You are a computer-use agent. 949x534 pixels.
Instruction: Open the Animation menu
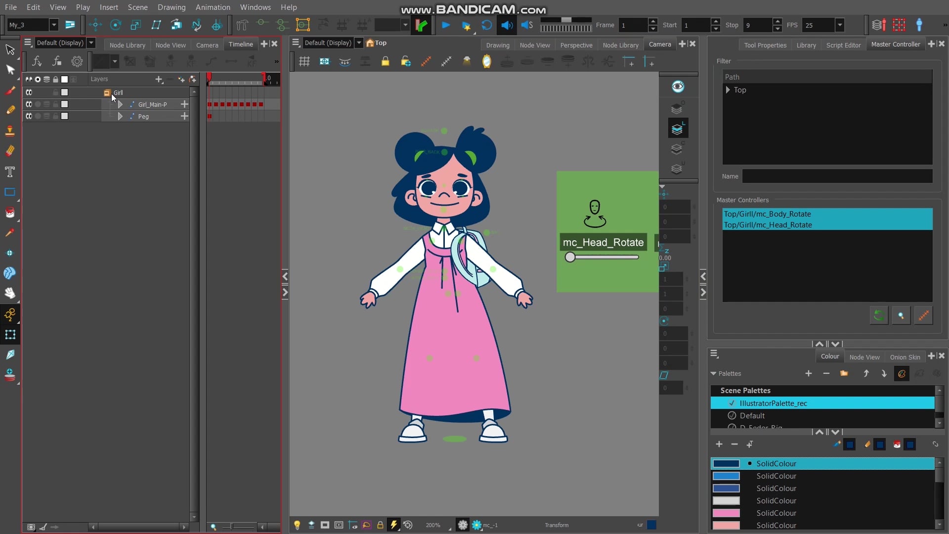(x=213, y=7)
